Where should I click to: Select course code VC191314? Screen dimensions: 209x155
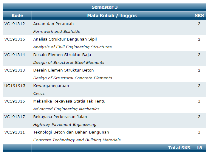pos(15,55)
